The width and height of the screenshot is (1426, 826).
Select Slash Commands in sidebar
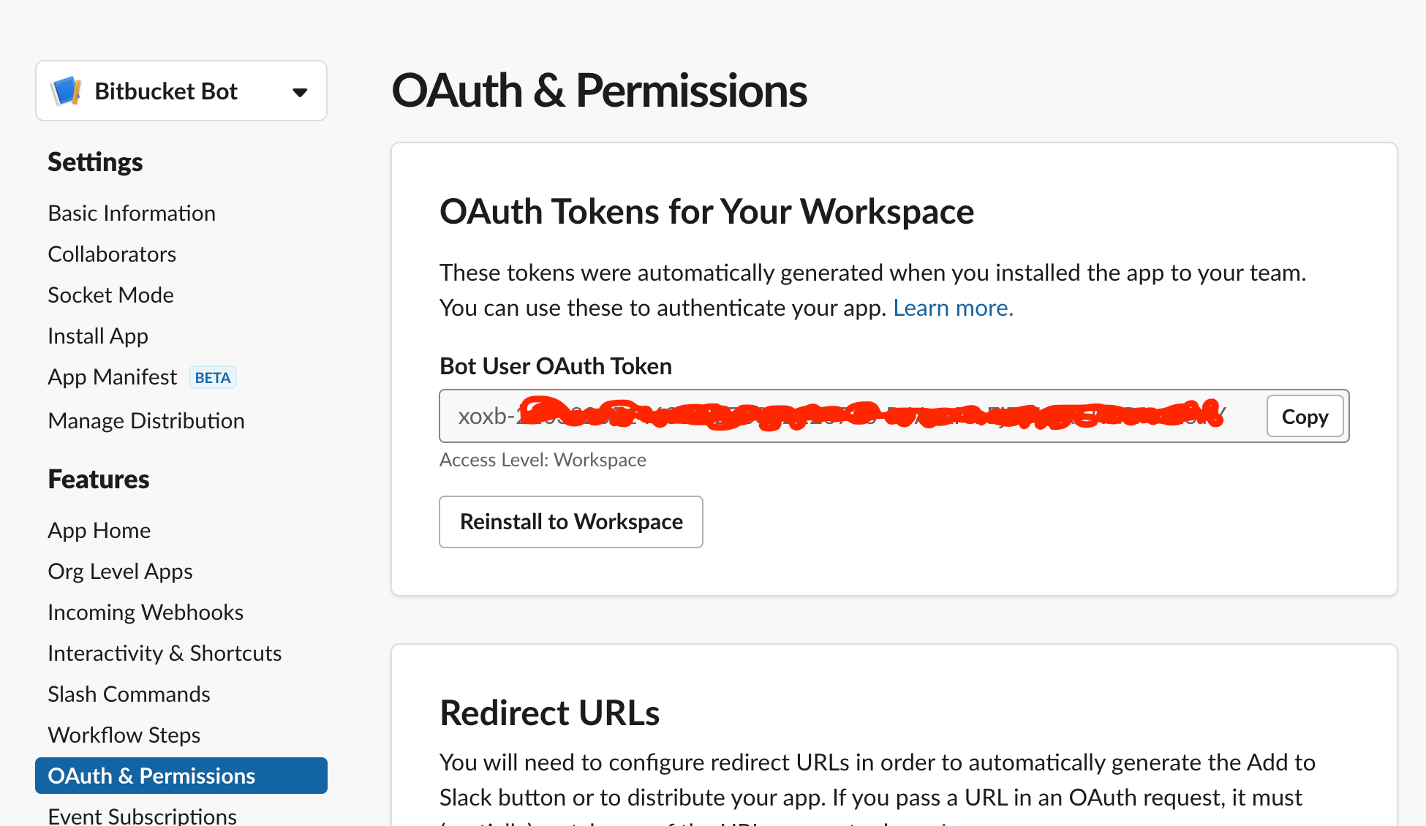click(x=129, y=694)
